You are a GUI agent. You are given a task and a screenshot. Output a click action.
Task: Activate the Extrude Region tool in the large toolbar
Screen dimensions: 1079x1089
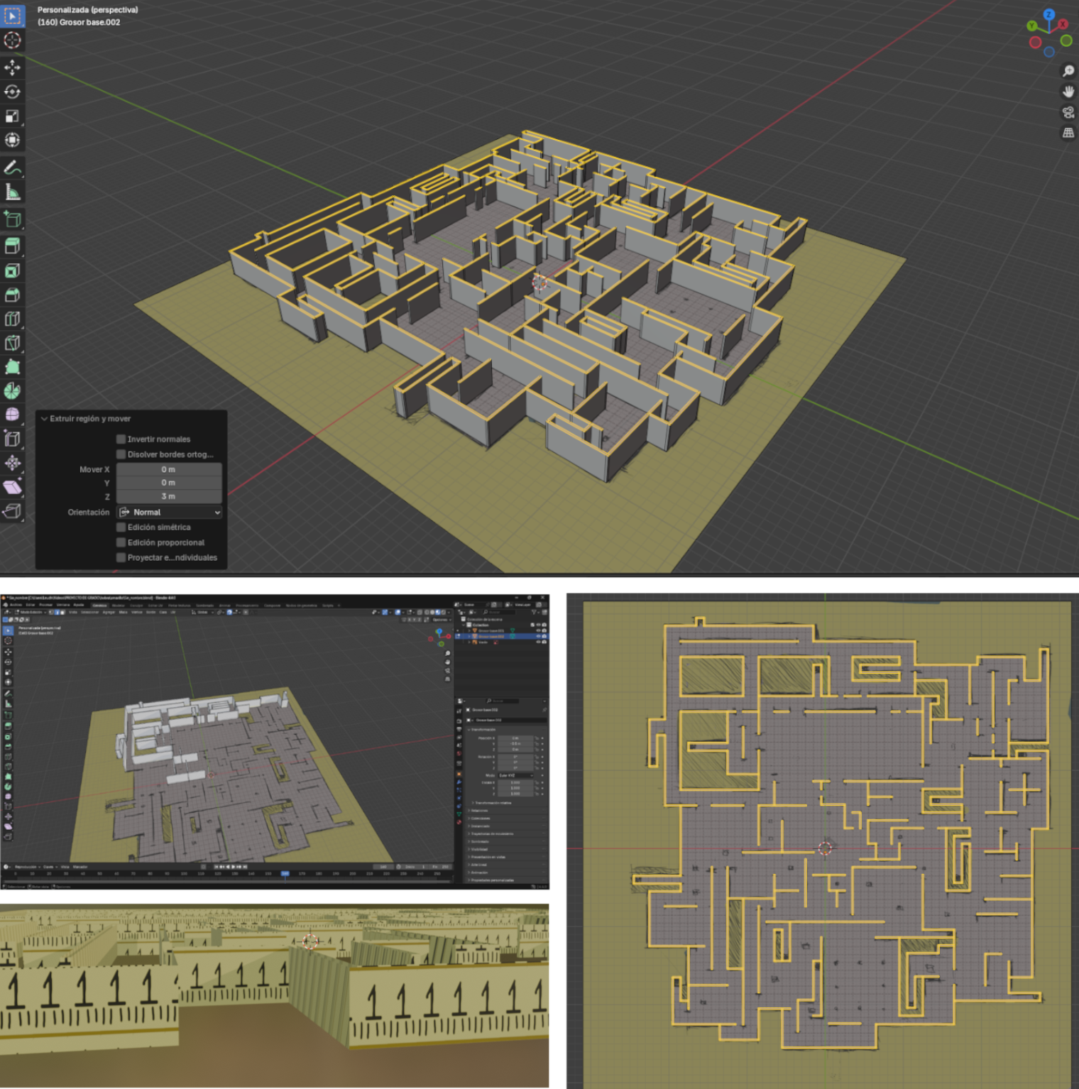tap(13, 246)
